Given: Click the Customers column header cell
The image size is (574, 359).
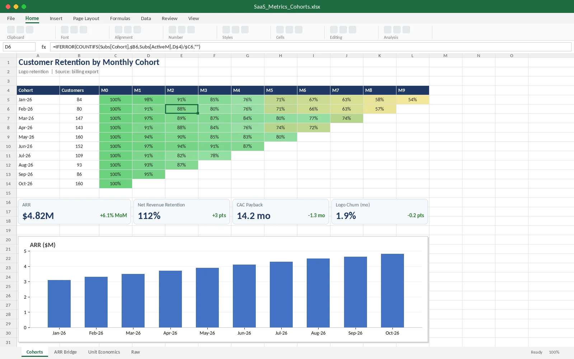Looking at the screenshot, I should point(79,90).
